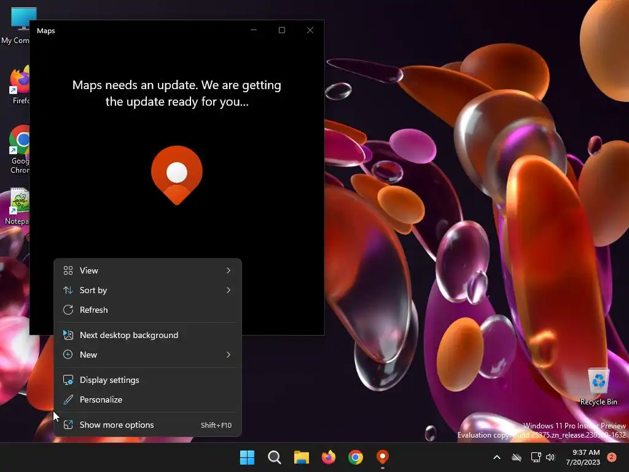Open the Sort by context menu entry
The image size is (629, 472).
click(x=147, y=290)
